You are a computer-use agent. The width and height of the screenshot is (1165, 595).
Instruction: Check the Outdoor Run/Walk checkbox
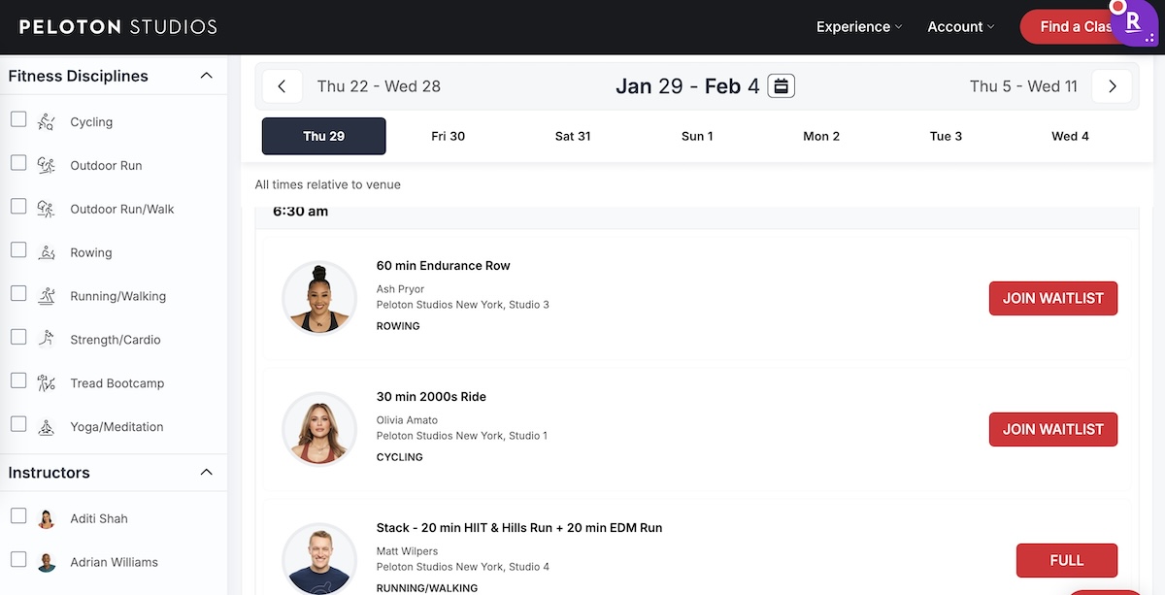18,207
